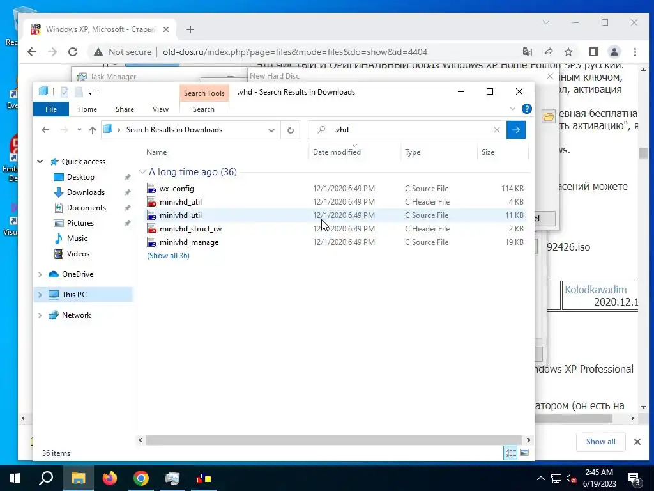This screenshot has height=491, width=654.
Task: Open a new Chrome tab
Action: 190,29
